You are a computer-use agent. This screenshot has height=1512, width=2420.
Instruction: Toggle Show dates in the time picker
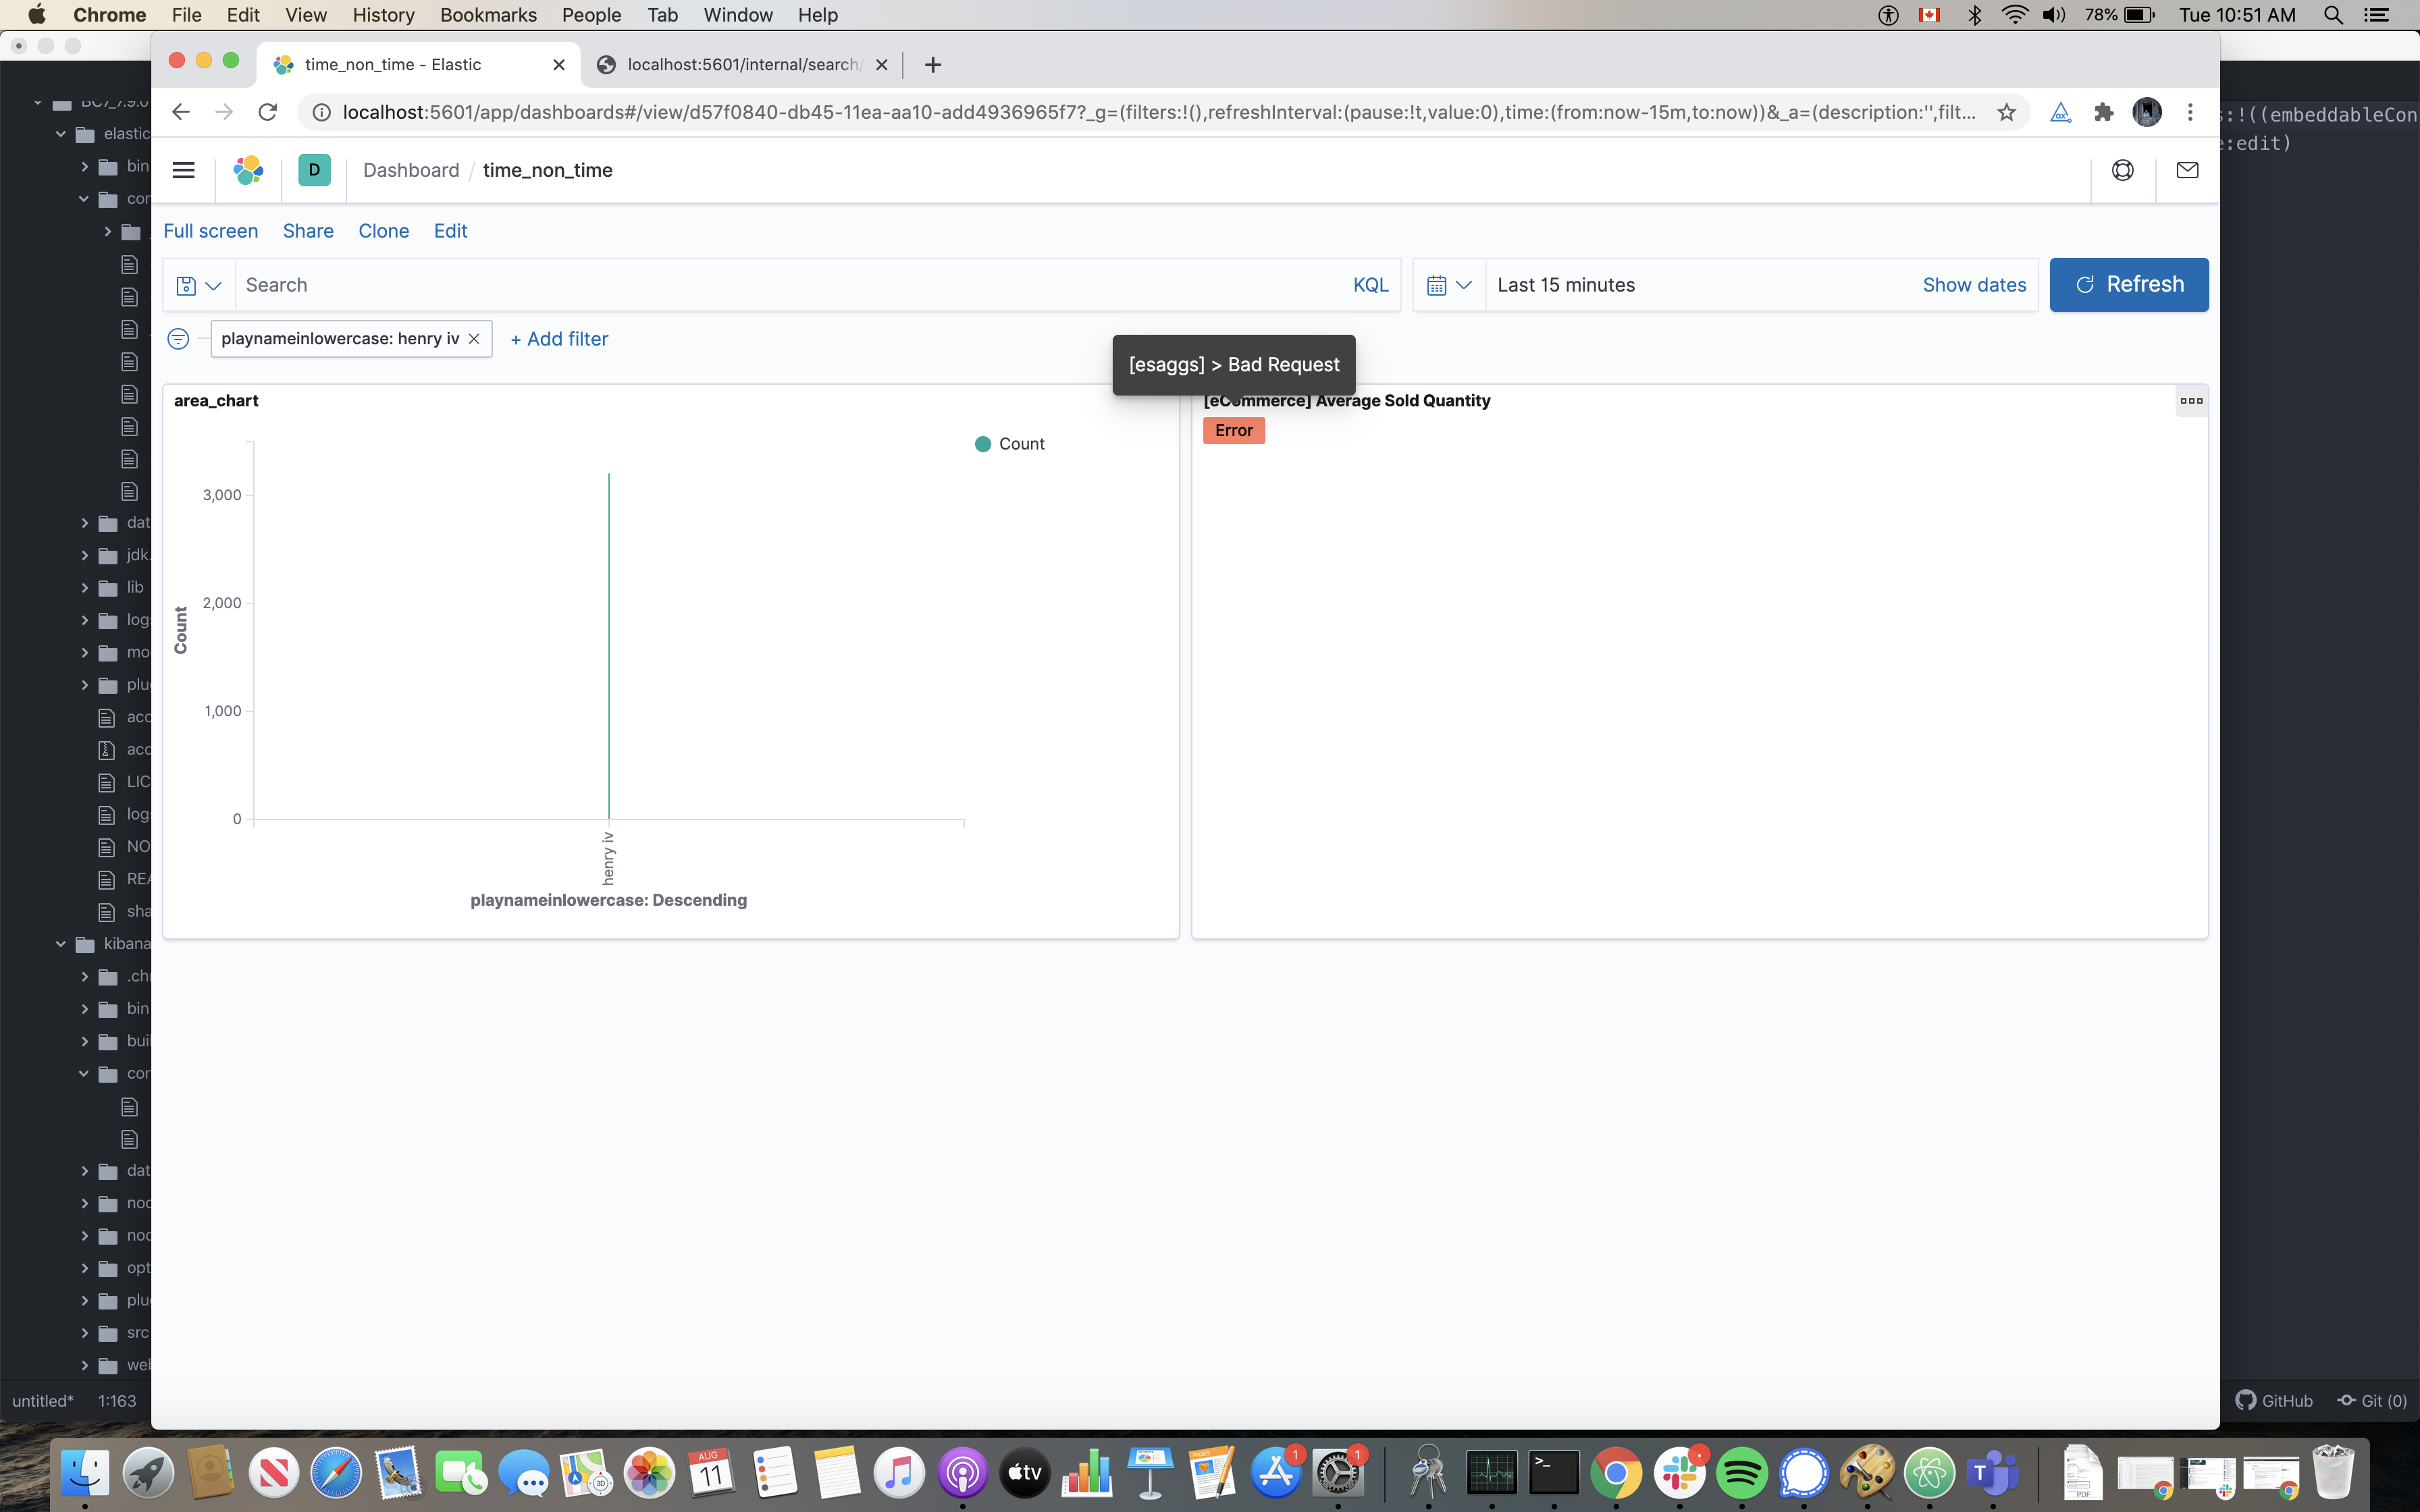pyautogui.click(x=1973, y=285)
